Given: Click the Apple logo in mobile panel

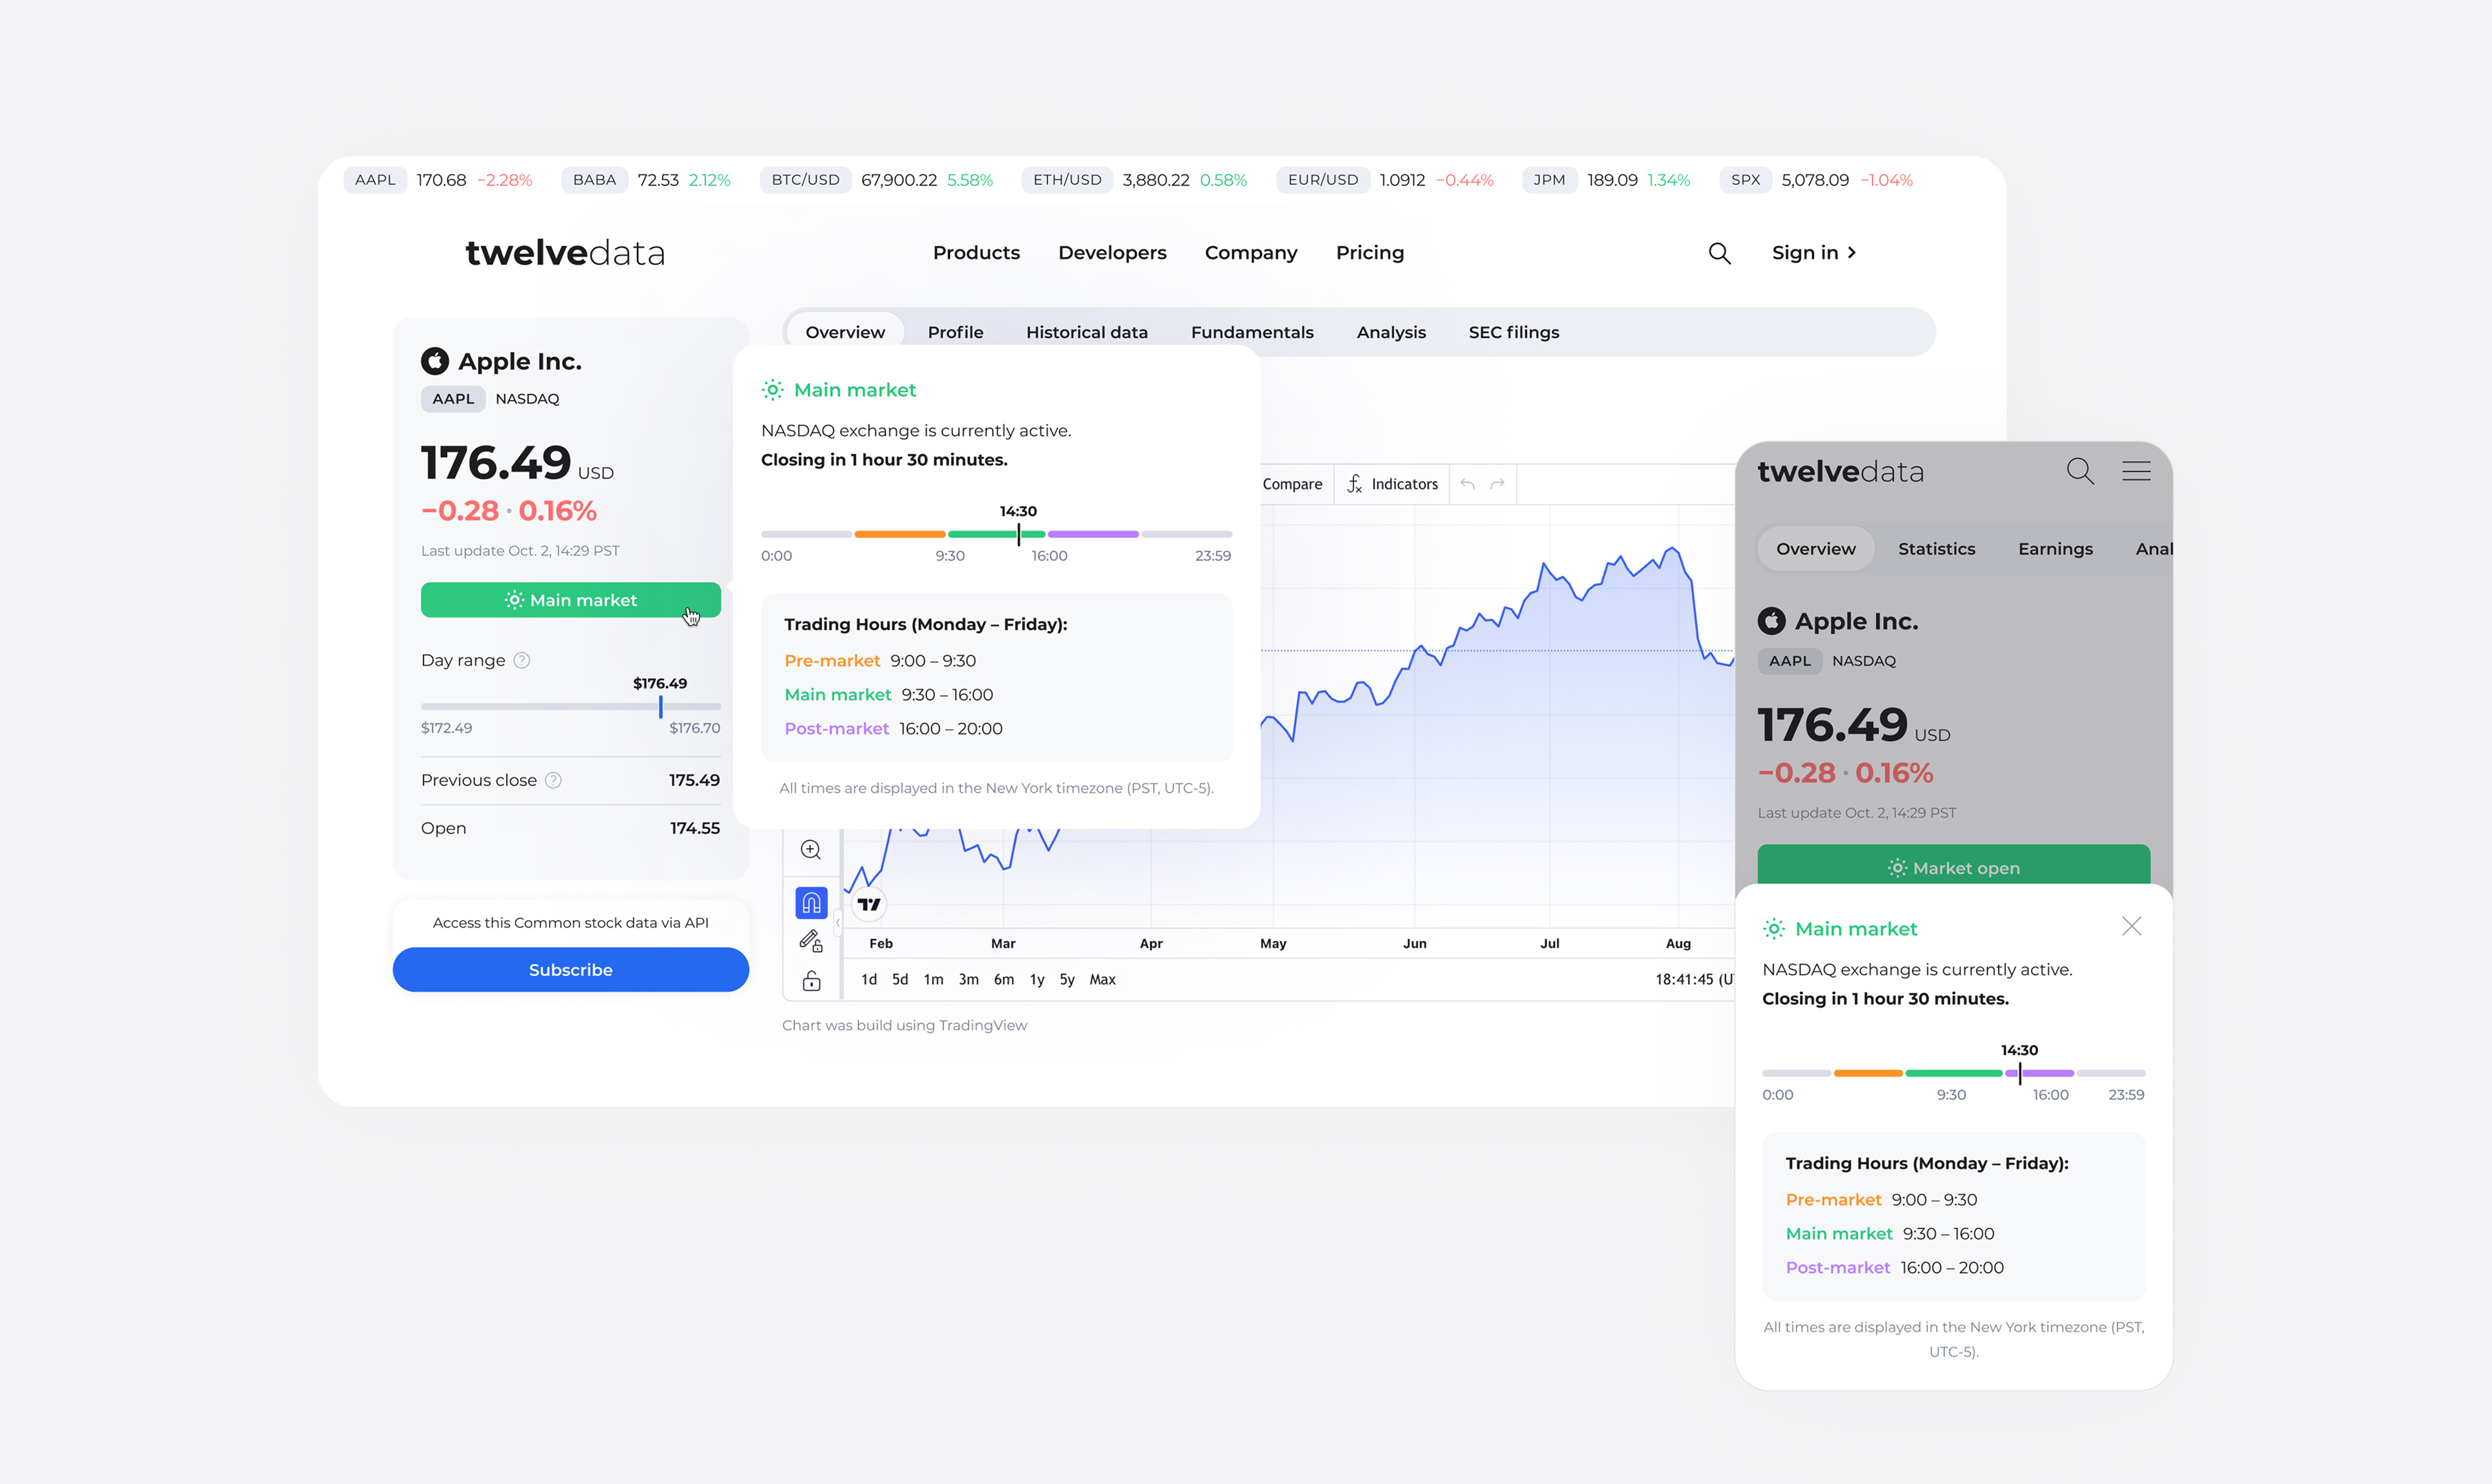Looking at the screenshot, I should (x=1771, y=621).
